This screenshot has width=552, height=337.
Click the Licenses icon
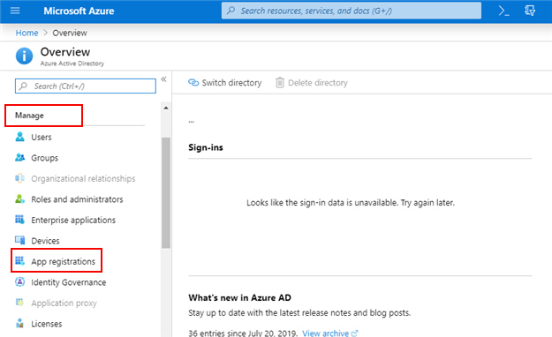click(20, 323)
